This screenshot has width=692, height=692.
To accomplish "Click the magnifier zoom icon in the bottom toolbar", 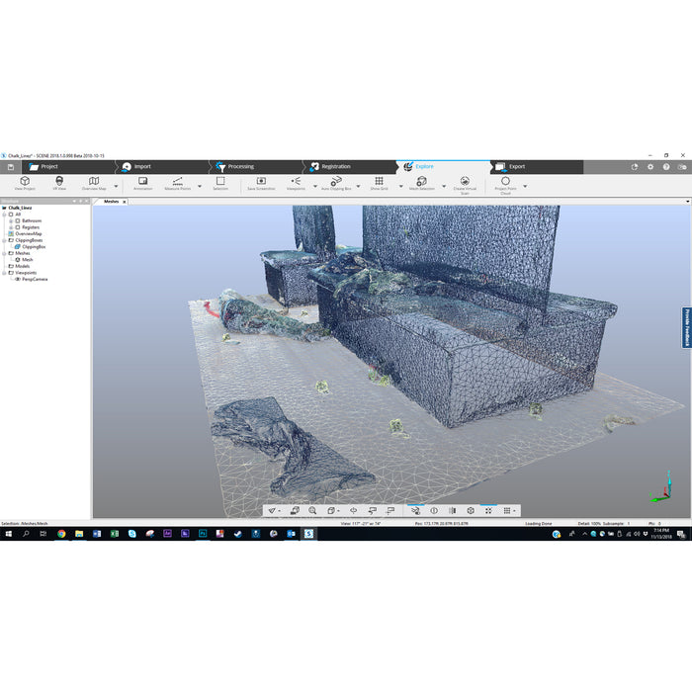I will (312, 511).
